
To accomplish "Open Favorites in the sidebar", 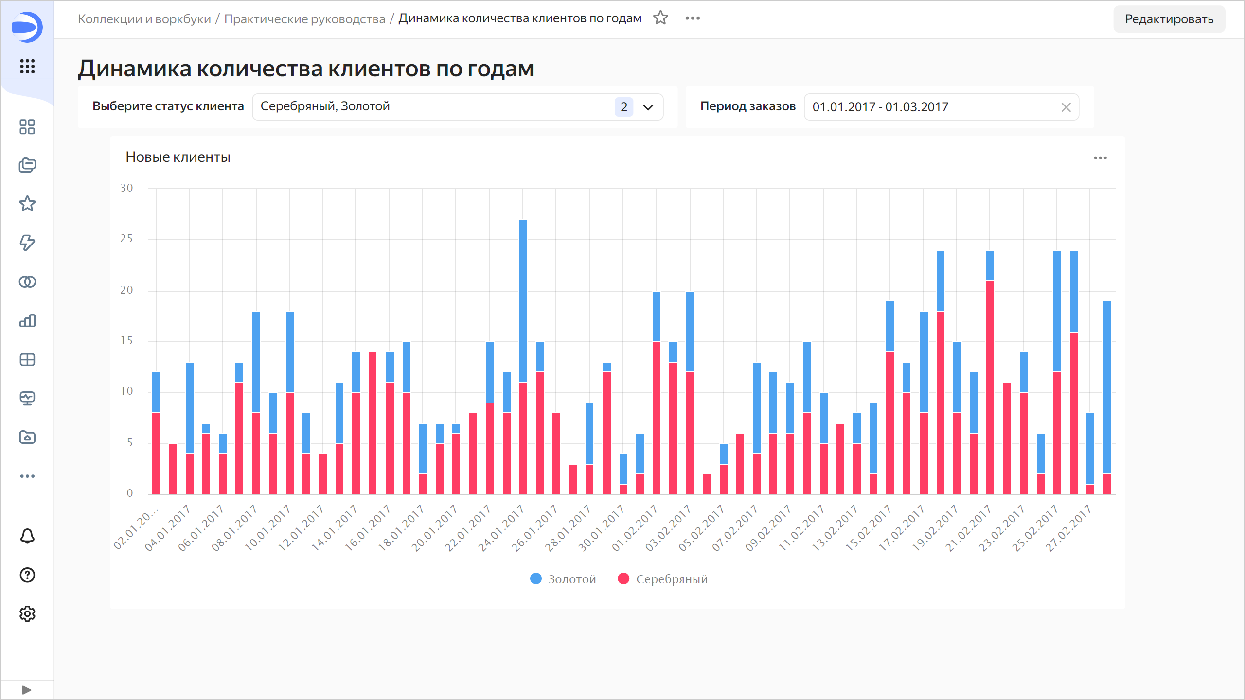I will coord(27,204).
